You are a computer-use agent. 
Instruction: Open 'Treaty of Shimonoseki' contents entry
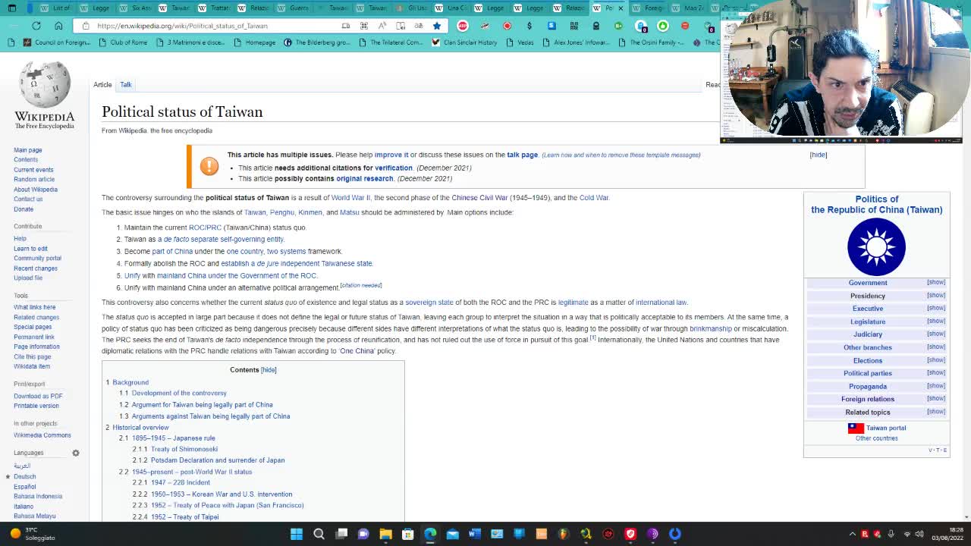tap(184, 449)
